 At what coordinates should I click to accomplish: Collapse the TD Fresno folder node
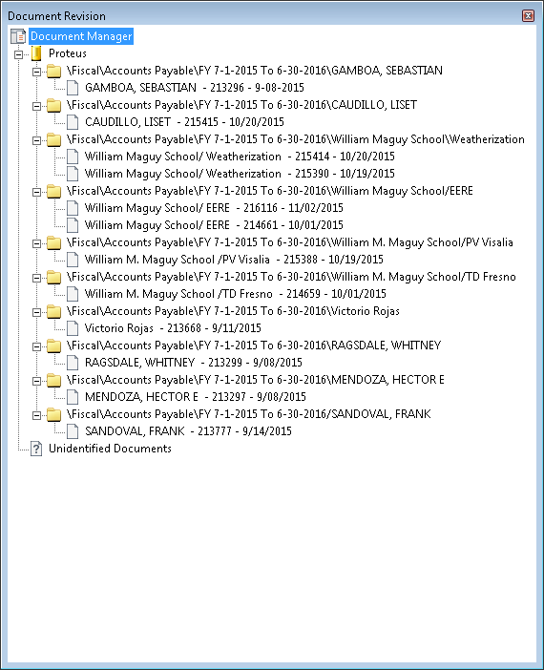click(x=37, y=278)
